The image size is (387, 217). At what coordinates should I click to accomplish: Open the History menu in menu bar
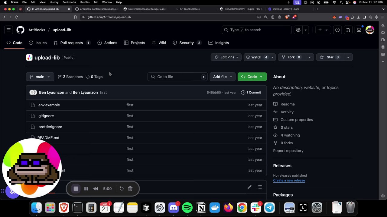click(54, 2)
